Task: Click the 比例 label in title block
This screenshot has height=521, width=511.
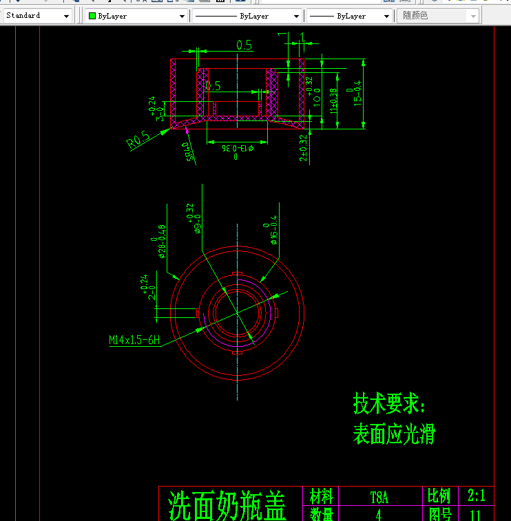Action: tap(439, 496)
